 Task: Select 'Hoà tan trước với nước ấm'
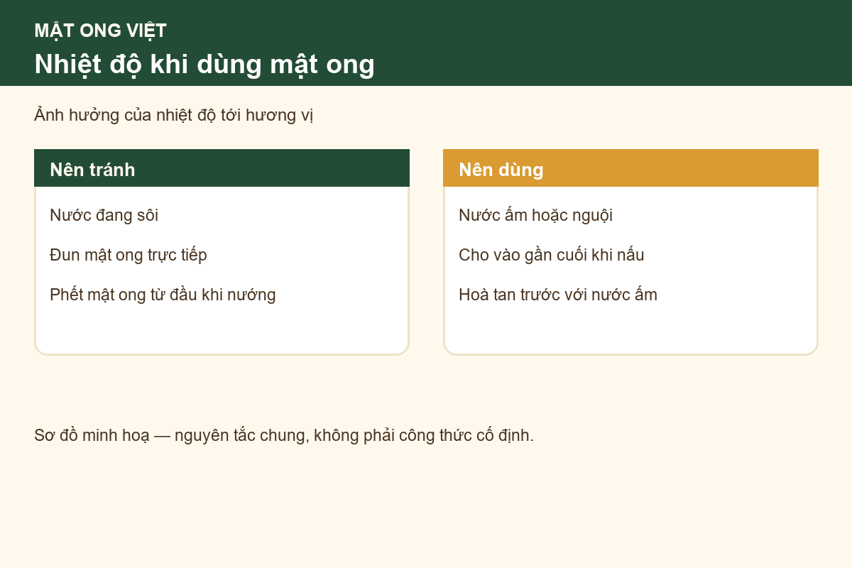pos(558,295)
